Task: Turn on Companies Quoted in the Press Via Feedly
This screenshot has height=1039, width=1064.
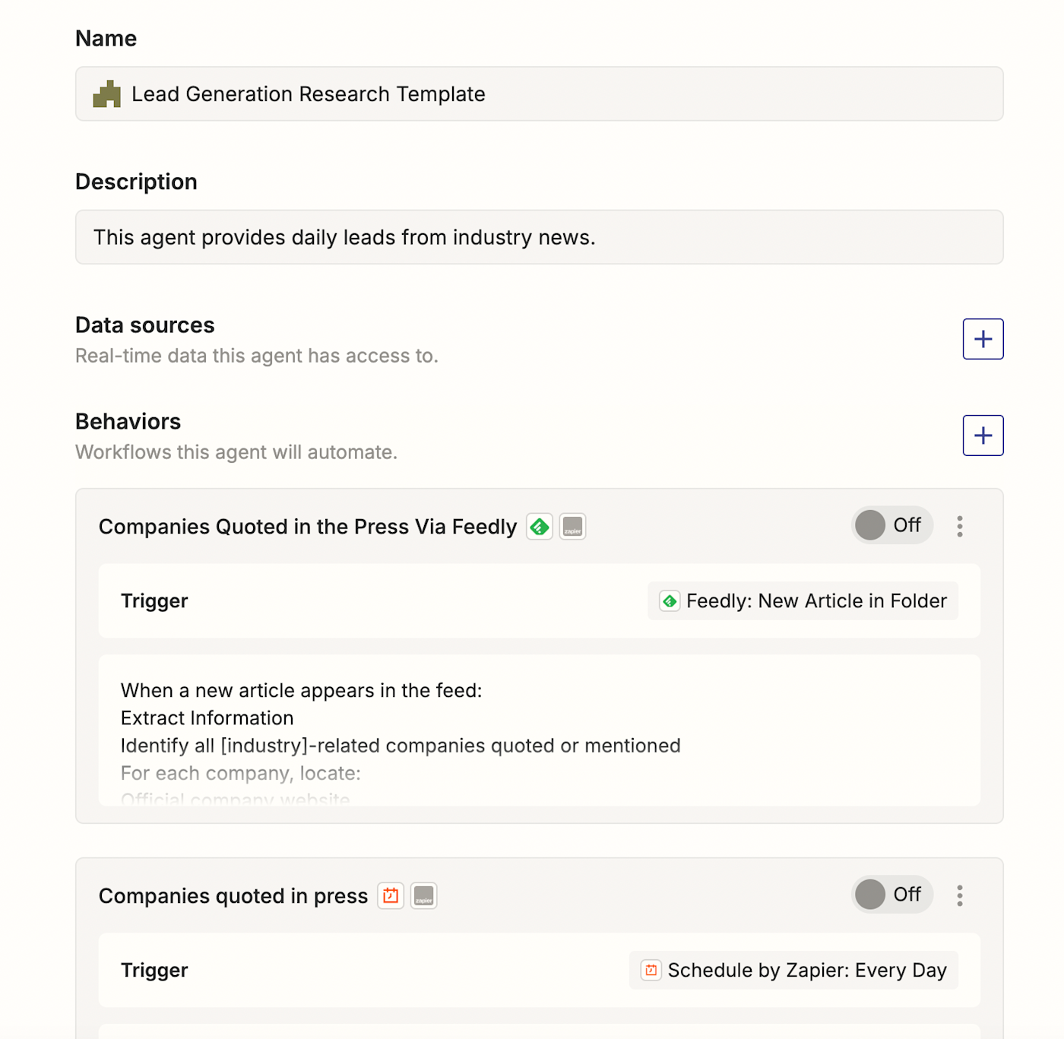Action: (x=891, y=525)
